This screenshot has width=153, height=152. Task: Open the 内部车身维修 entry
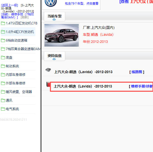point(16,75)
